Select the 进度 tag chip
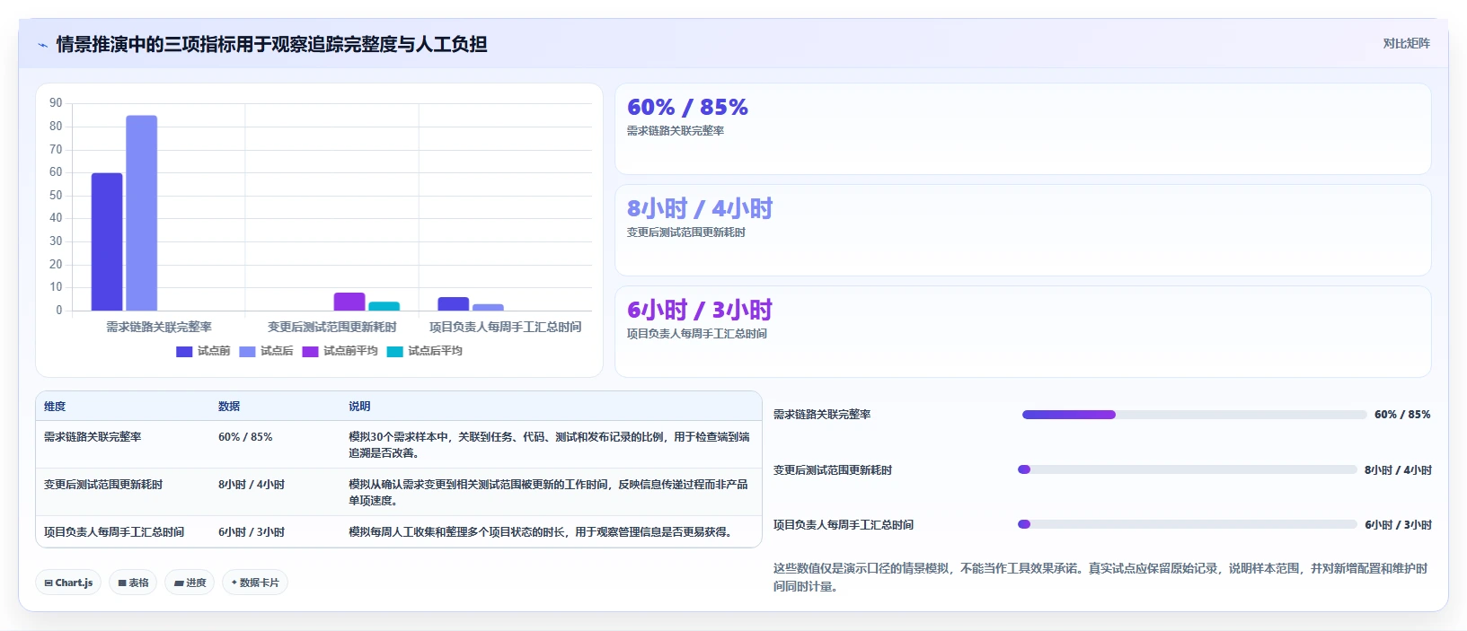Image resolution: width=1467 pixels, height=631 pixels. pyautogui.click(x=190, y=583)
